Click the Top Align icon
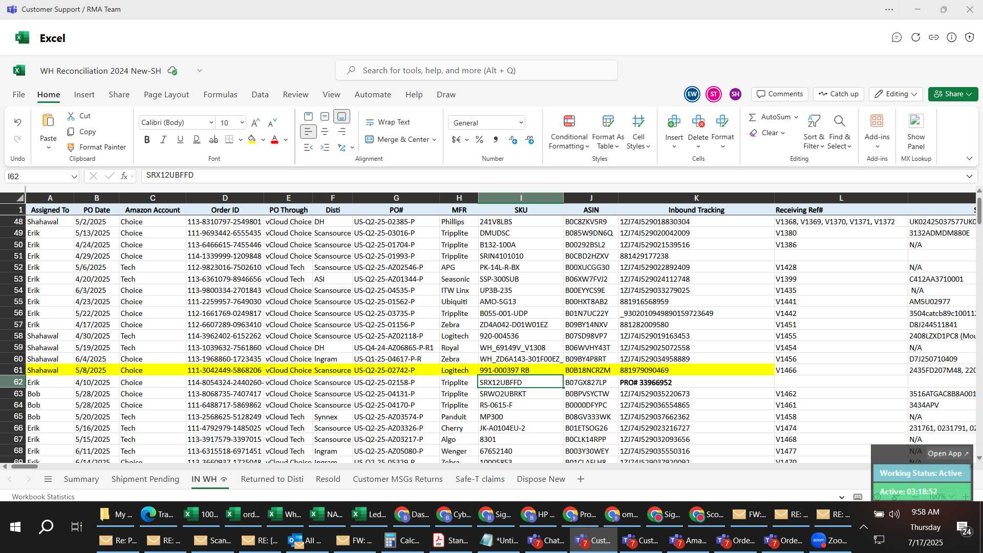This screenshot has width=983, height=553. (x=308, y=117)
